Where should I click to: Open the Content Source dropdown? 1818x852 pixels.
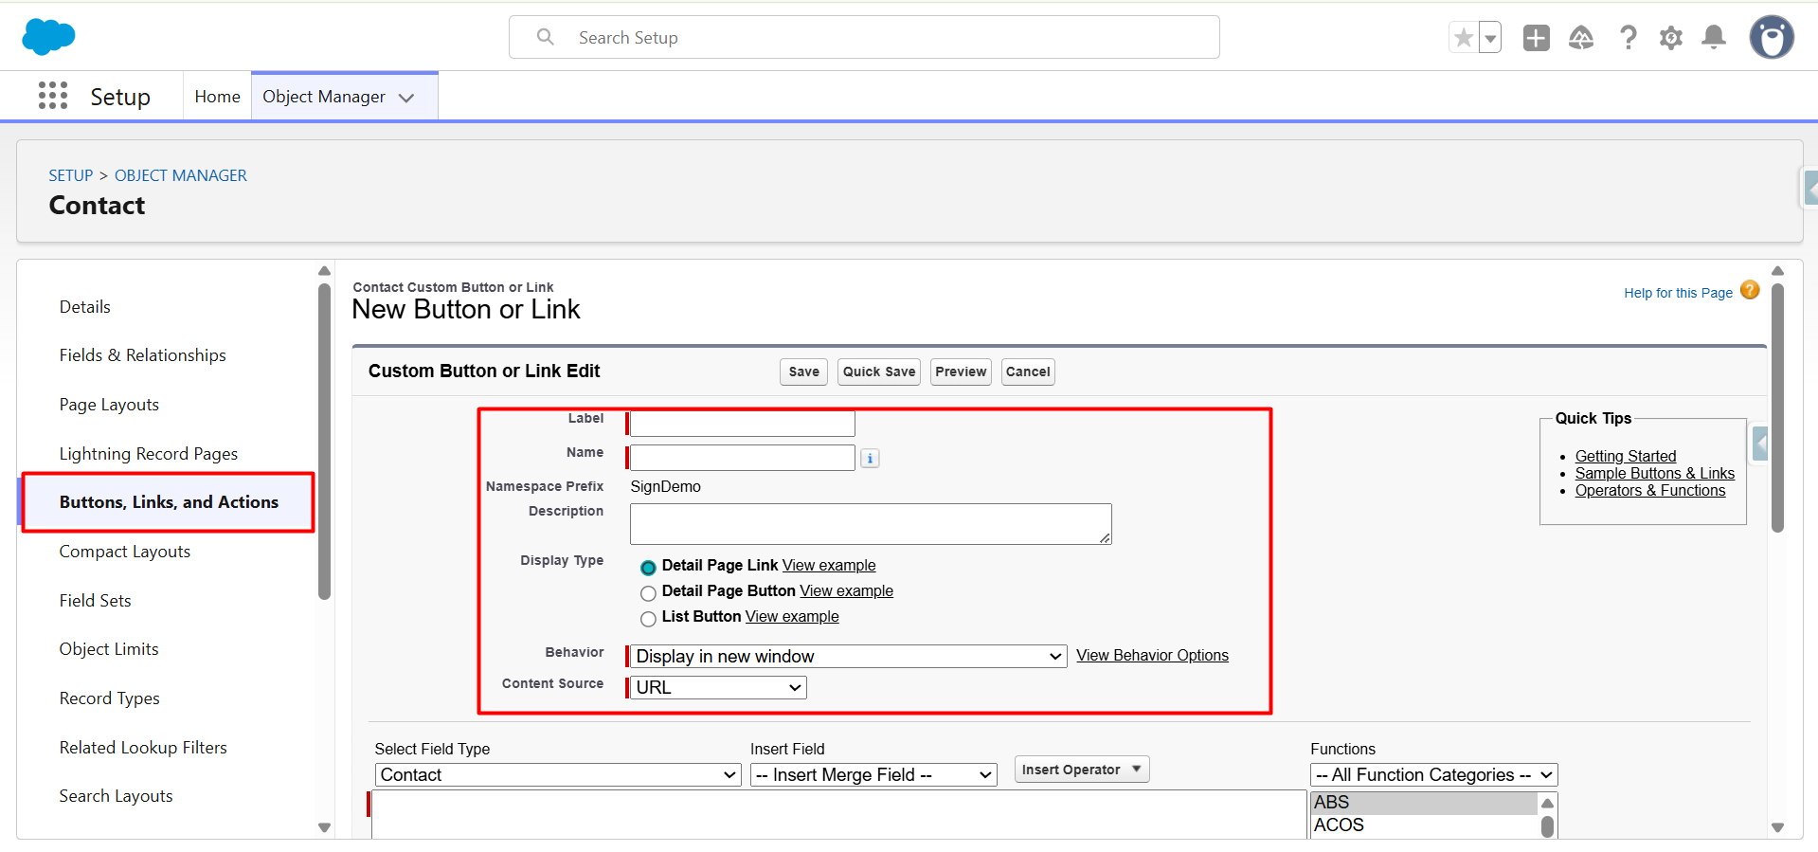coord(718,688)
